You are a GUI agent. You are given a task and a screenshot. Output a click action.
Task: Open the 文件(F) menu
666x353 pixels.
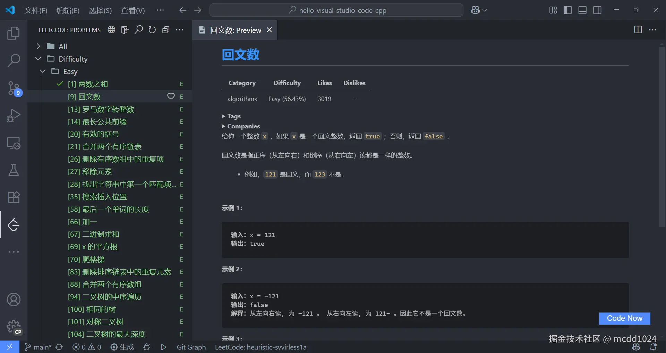pyautogui.click(x=36, y=10)
